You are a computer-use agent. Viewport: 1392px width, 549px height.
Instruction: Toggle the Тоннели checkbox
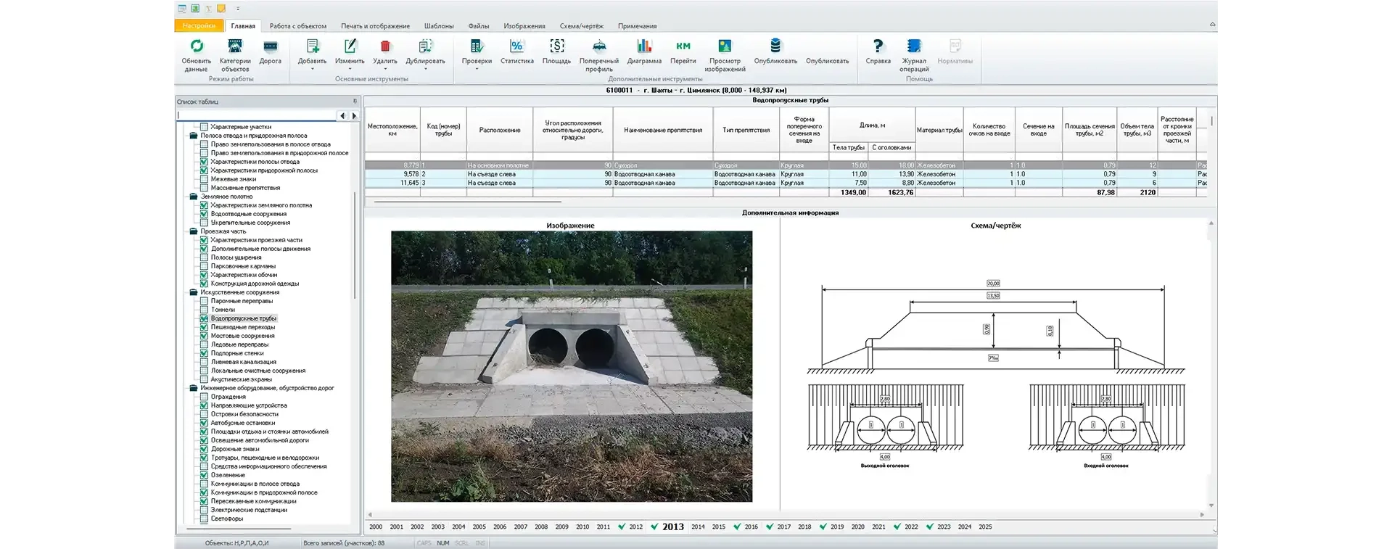[205, 310]
